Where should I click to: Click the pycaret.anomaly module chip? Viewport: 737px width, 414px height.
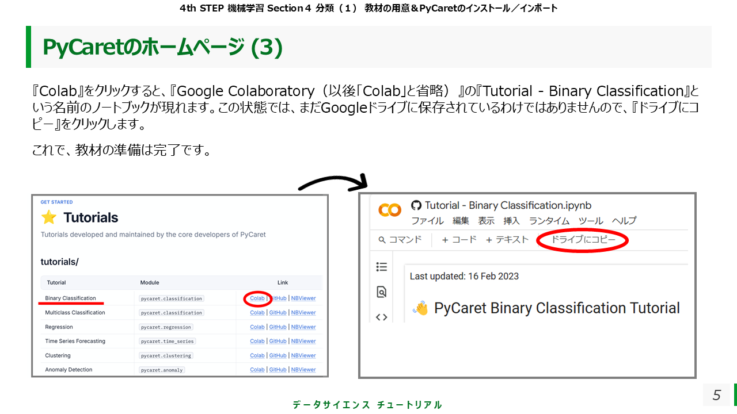[x=162, y=370]
